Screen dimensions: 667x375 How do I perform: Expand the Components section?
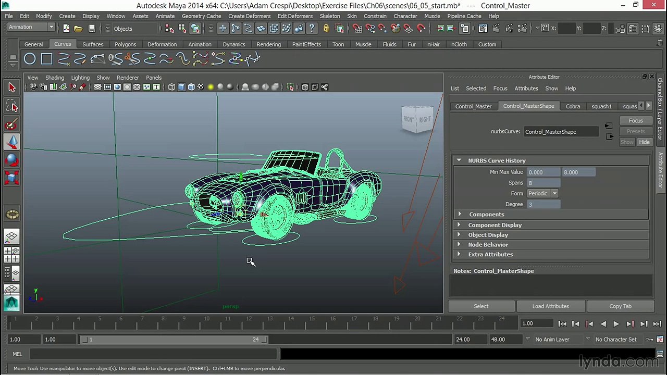tap(459, 215)
